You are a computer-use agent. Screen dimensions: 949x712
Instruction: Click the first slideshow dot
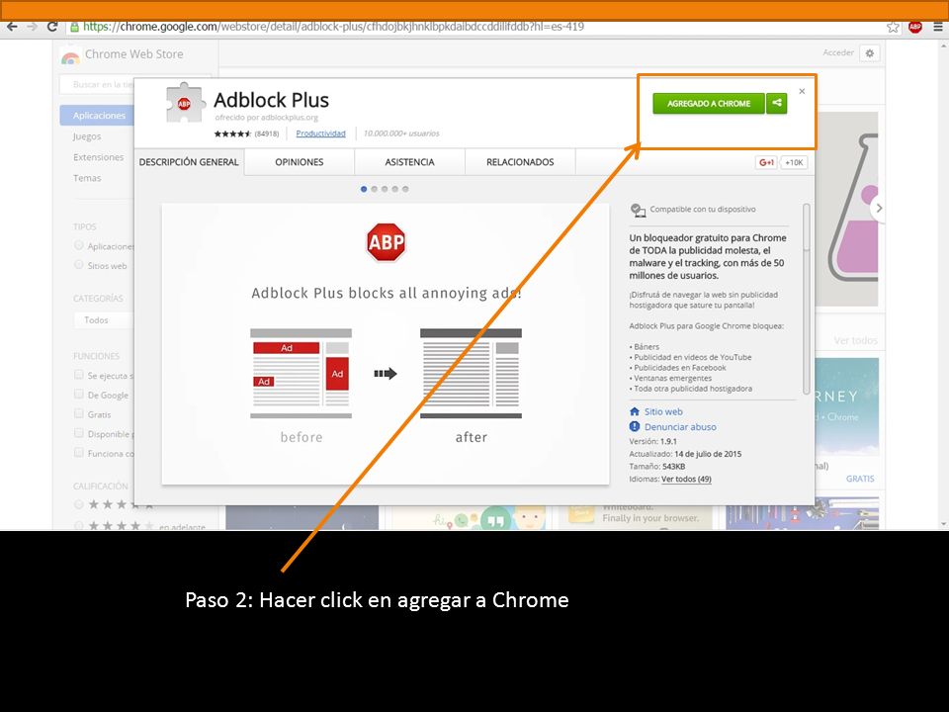click(x=364, y=189)
